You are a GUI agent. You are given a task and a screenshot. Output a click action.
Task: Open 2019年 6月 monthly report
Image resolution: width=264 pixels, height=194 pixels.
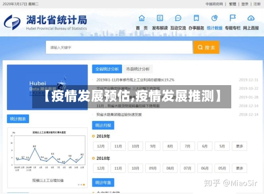click(205, 146)
